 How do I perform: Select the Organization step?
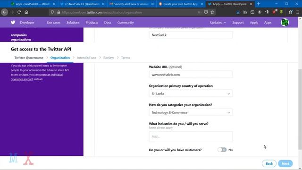click(x=60, y=58)
